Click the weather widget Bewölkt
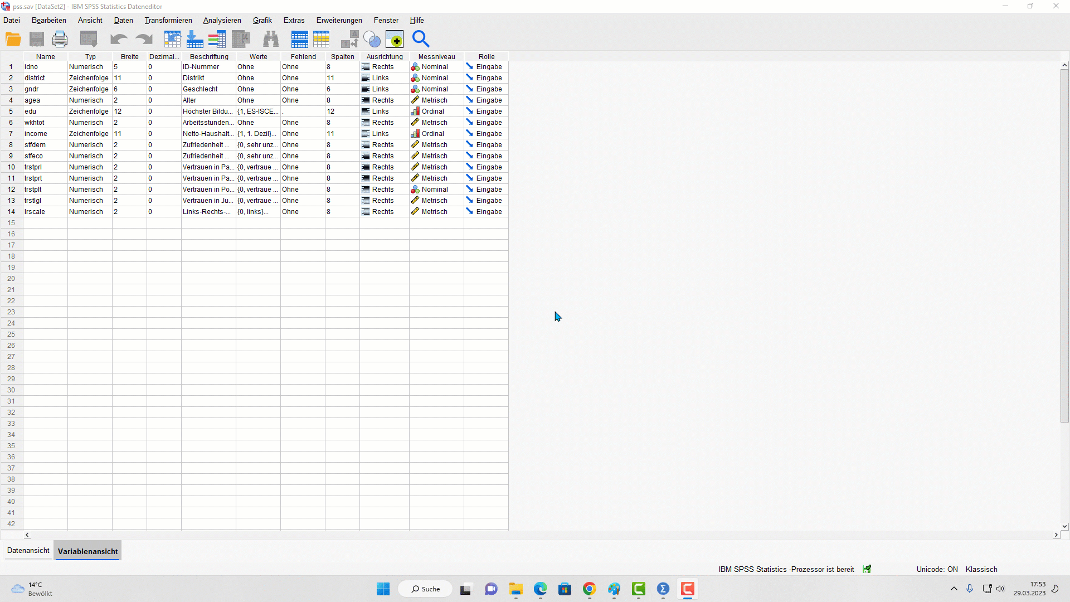This screenshot has width=1070, height=602. pos(32,589)
